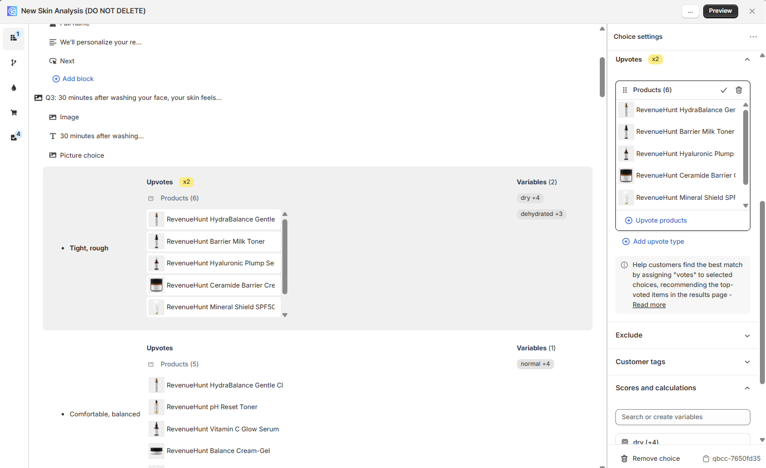Collapse Products (5) under Comfortable, balanced

pyautogui.click(x=151, y=364)
